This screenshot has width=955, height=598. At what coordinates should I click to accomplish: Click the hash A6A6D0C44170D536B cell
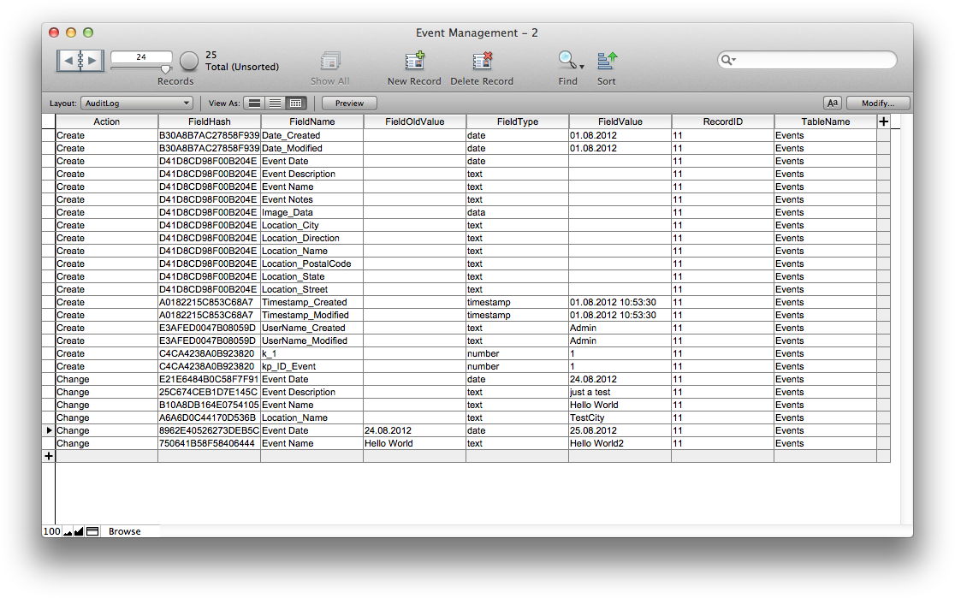click(210, 417)
